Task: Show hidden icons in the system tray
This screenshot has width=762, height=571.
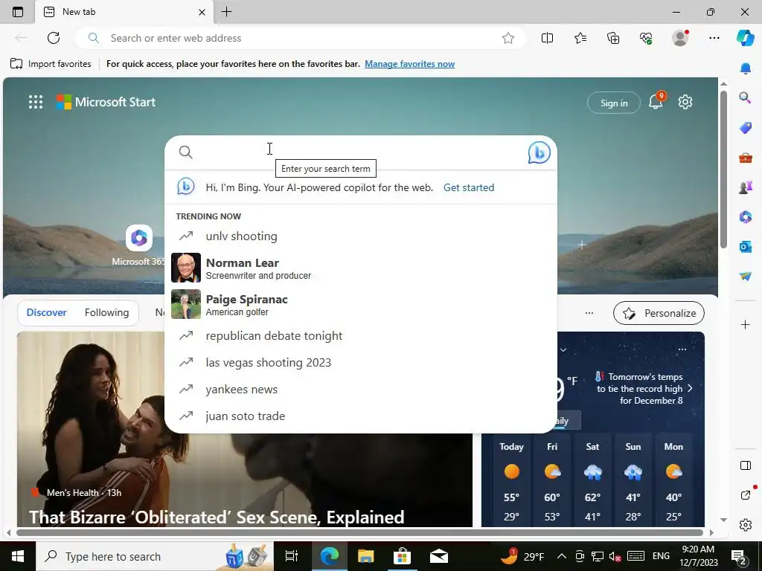Action: [561, 556]
